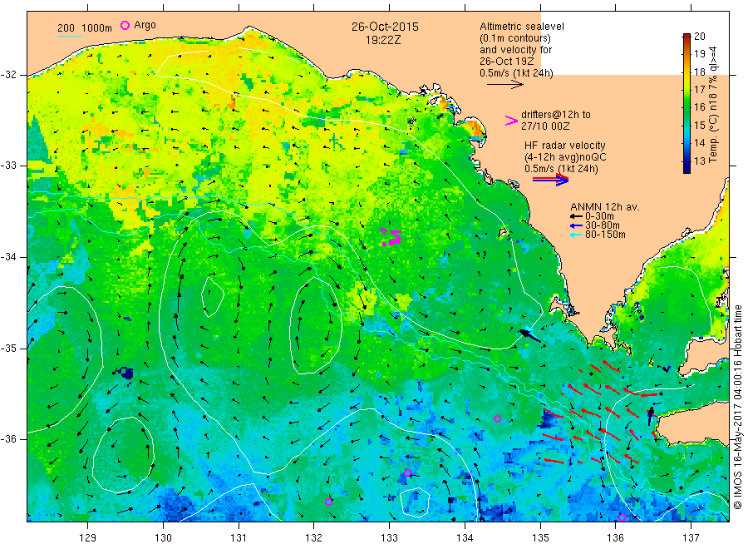The width and height of the screenshot is (748, 549).
Task: Click the altimetric velocity scale arrow
Action: click(x=505, y=85)
